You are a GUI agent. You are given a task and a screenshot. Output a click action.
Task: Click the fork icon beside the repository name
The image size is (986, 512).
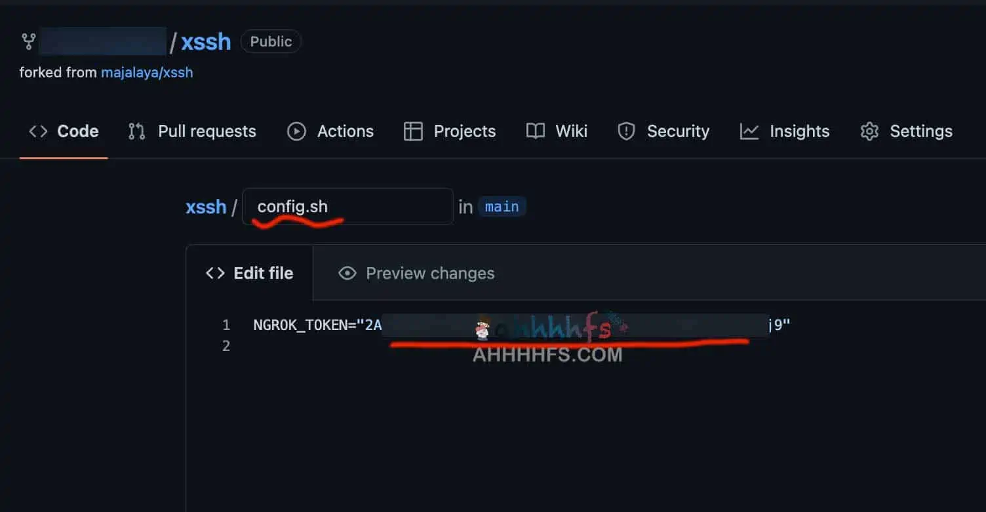coord(28,42)
